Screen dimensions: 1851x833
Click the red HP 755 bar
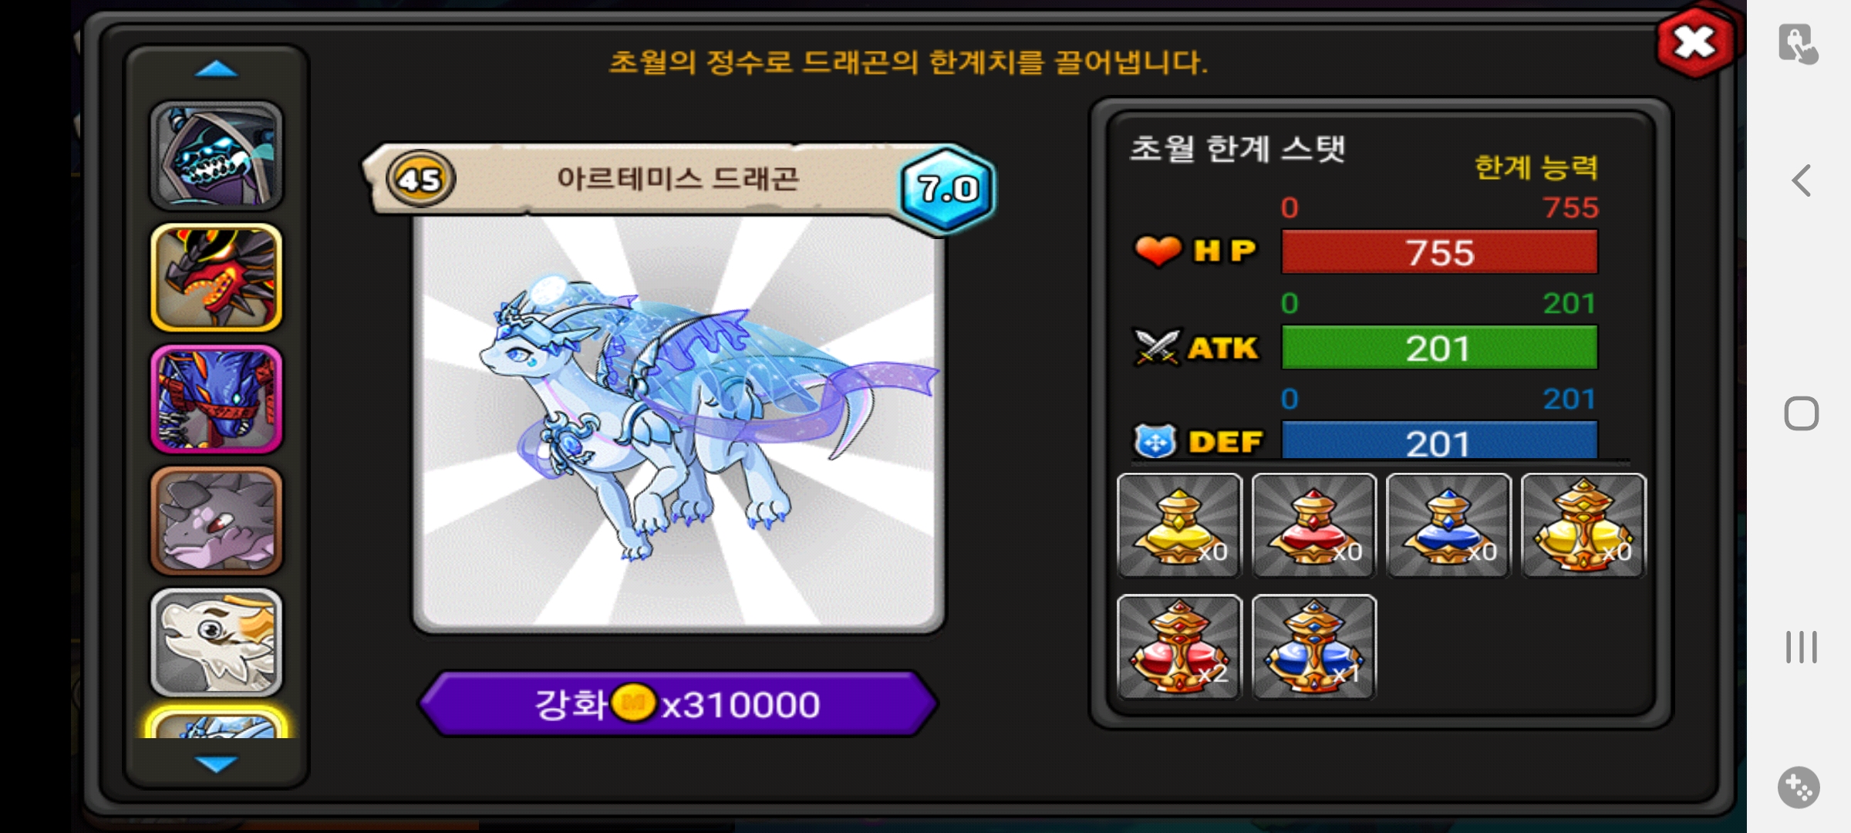[1439, 252]
